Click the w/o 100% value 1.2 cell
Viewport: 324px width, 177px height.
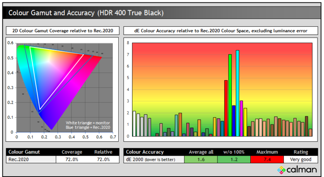click(234, 160)
